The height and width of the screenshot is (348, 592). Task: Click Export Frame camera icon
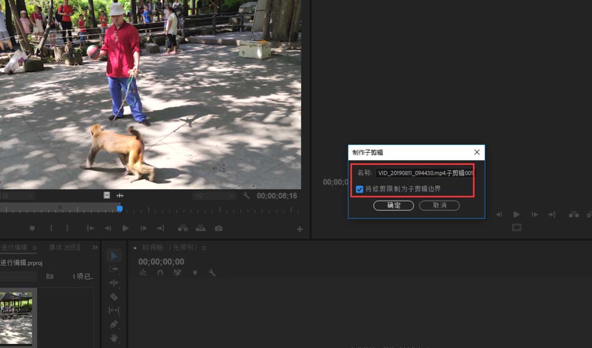tap(218, 228)
